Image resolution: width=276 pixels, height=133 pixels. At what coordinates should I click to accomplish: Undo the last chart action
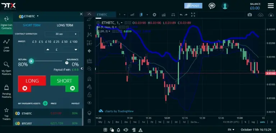[x=181, y=15]
